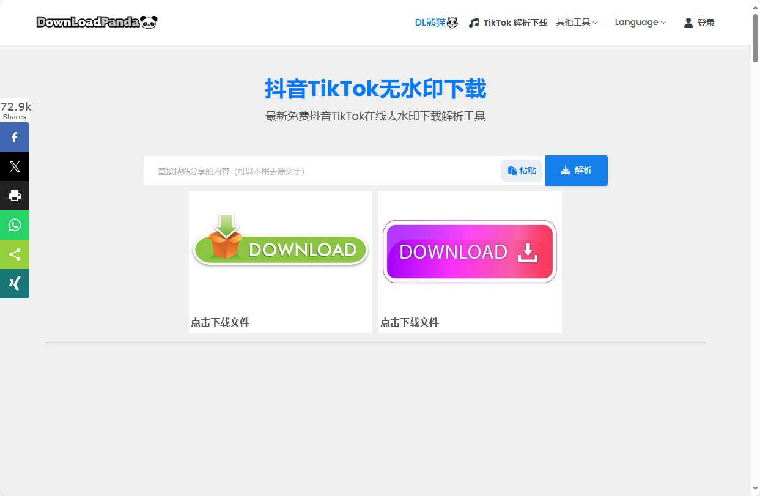Click the 粘贴 paste button
The height and width of the screenshot is (496, 760).
click(x=522, y=171)
